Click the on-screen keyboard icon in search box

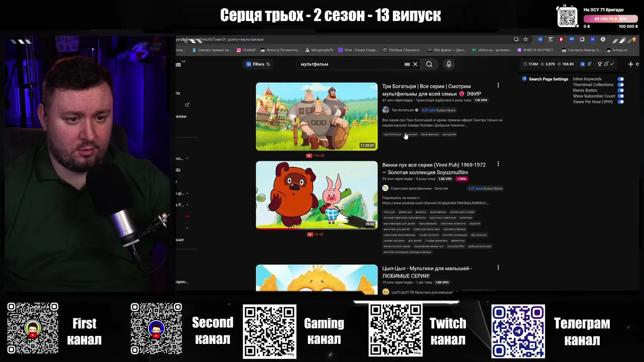[407, 64]
